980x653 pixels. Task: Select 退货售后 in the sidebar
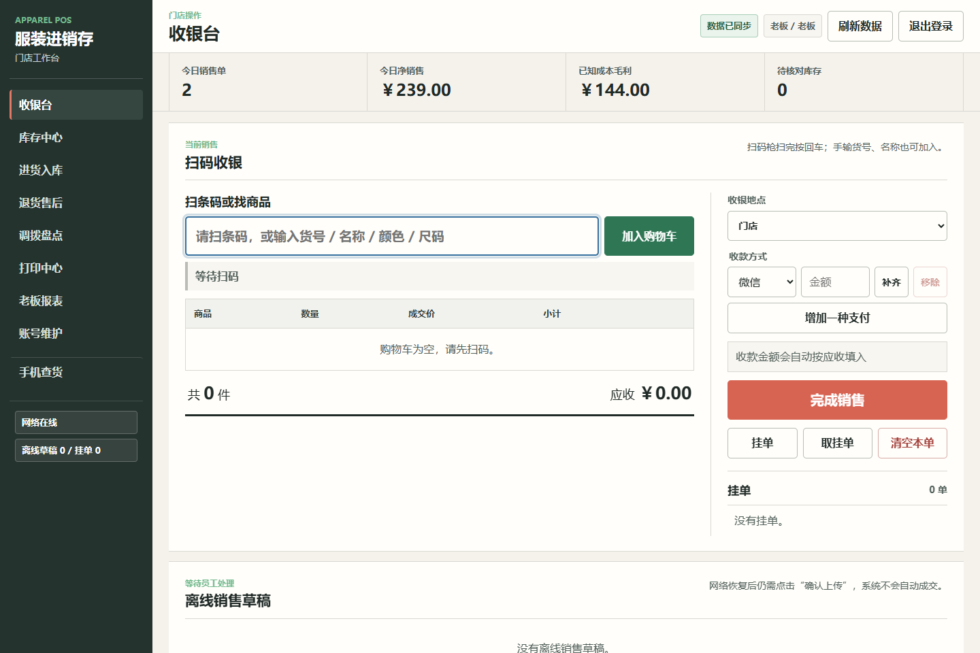pos(76,203)
